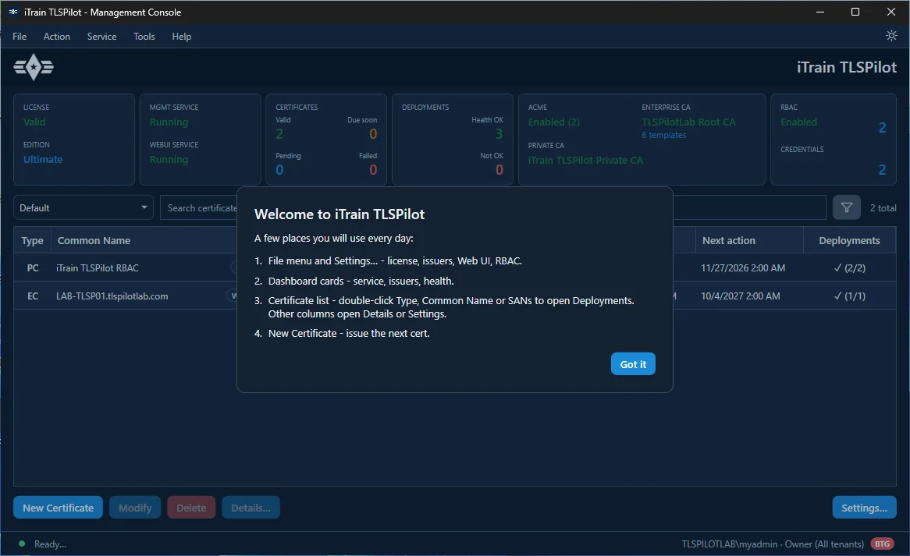The image size is (910, 556).
Task: Click the New Certificate button
Action: click(58, 508)
